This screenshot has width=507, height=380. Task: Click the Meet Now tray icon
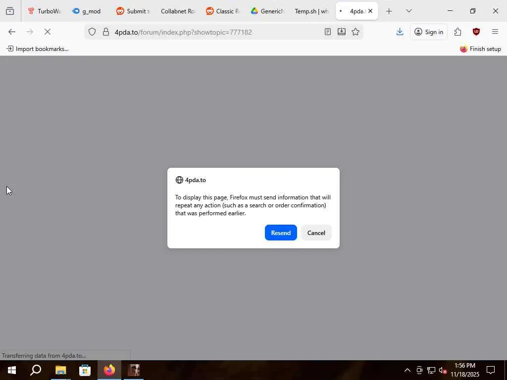[x=419, y=370]
